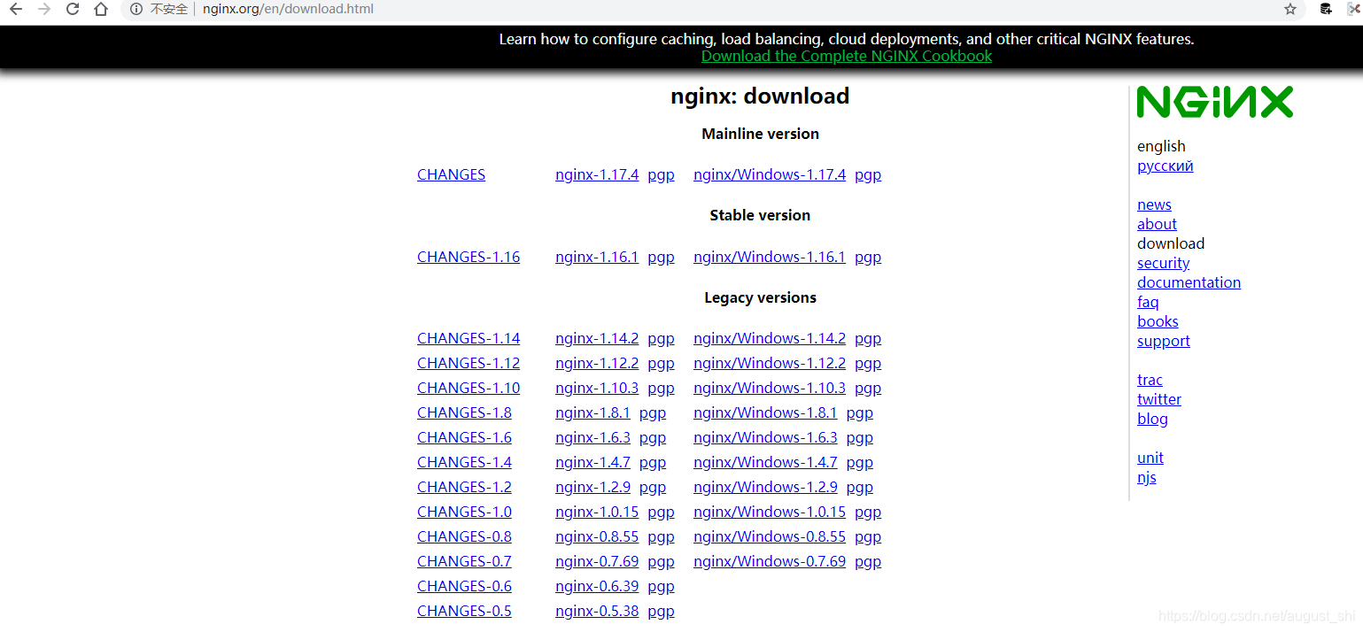
Task: Follow nginx on twitter
Action: coord(1158,399)
